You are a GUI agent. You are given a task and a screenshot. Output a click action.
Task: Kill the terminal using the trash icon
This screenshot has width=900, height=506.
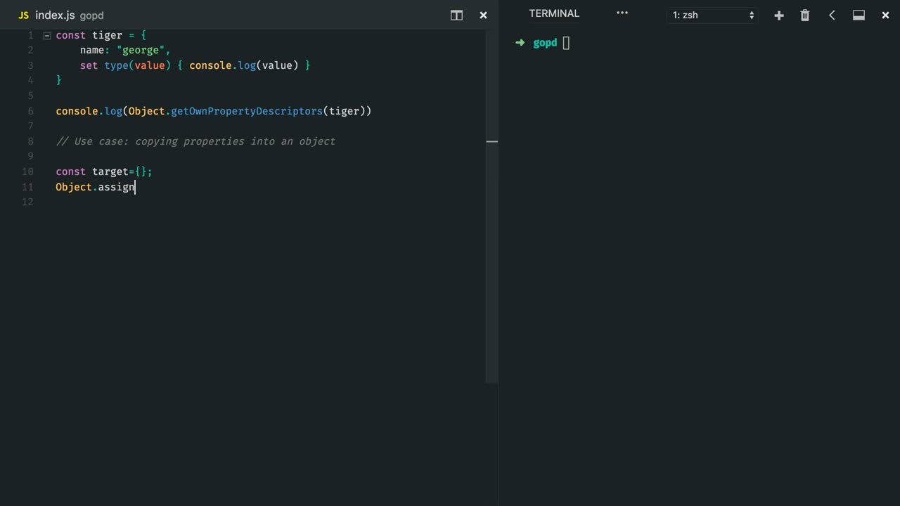(805, 15)
